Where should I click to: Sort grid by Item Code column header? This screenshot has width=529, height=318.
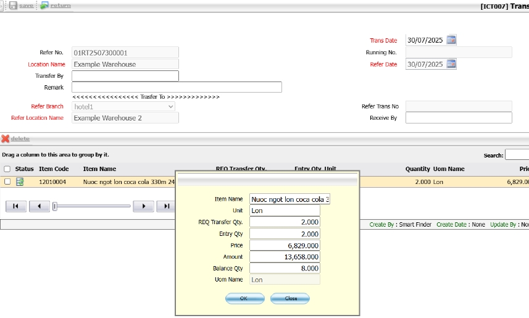tap(54, 169)
